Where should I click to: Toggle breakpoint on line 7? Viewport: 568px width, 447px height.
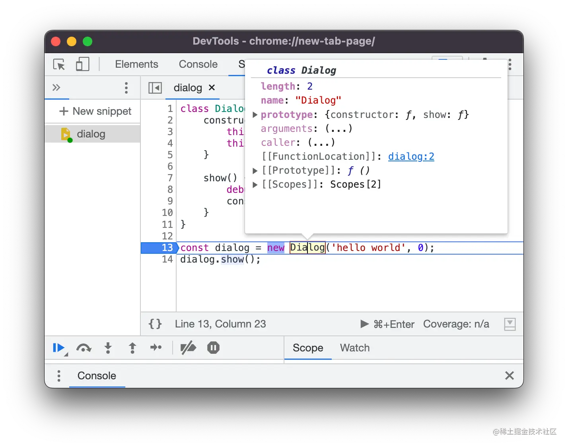tap(170, 178)
